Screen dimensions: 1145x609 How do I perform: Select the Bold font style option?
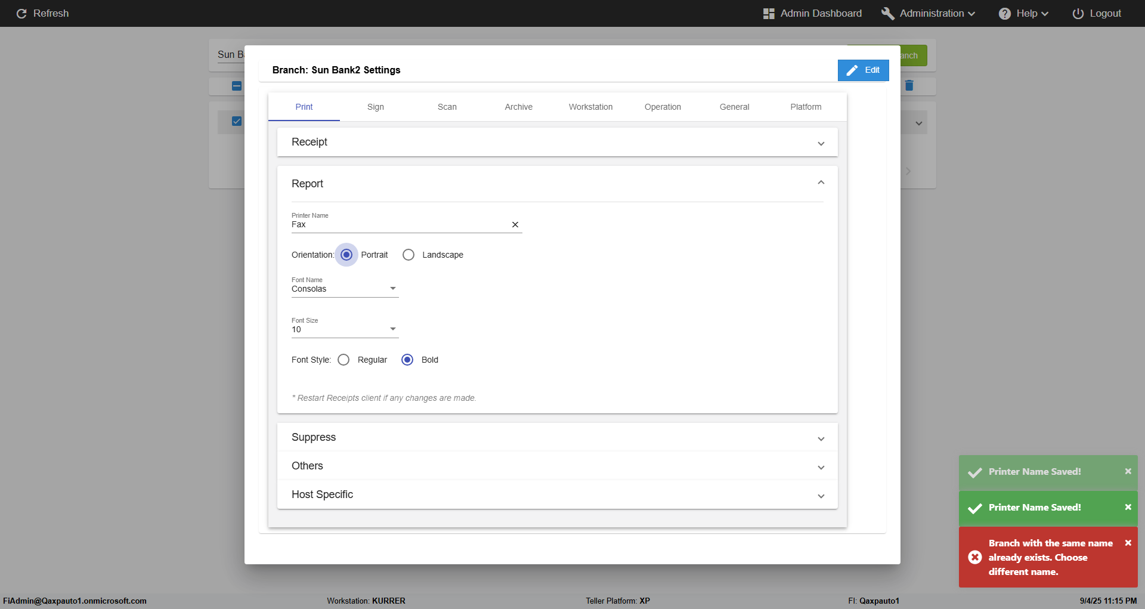407,360
